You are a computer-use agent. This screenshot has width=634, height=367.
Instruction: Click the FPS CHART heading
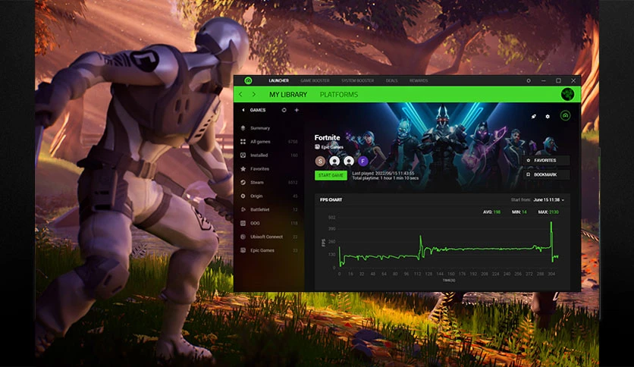pos(331,199)
